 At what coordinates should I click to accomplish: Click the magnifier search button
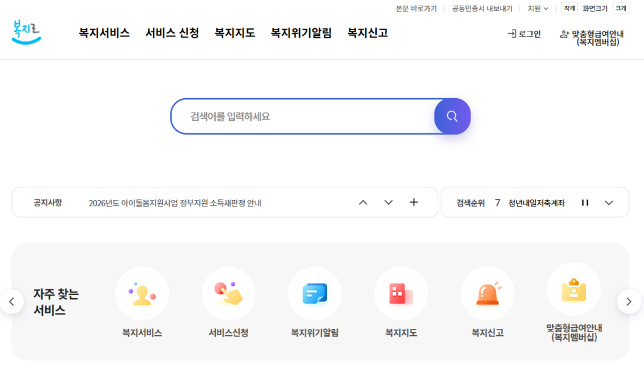click(452, 116)
